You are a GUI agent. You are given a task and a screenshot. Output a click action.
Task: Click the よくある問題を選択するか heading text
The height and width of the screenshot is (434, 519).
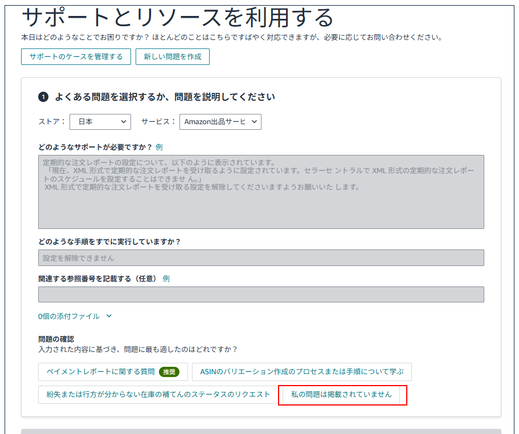(165, 97)
